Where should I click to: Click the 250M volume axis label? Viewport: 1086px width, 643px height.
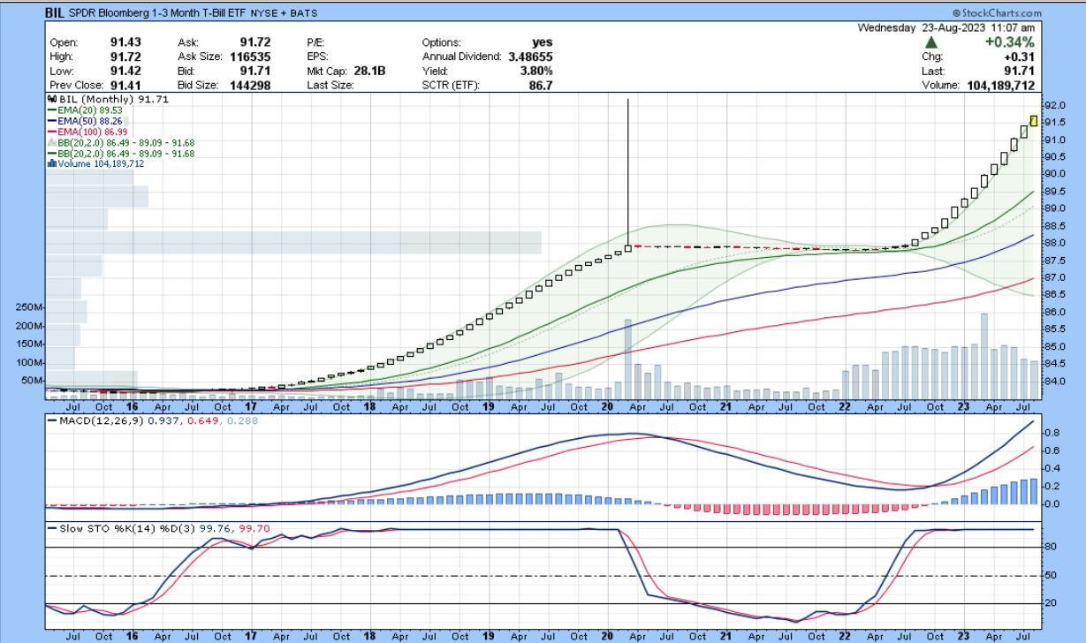pos(29,307)
